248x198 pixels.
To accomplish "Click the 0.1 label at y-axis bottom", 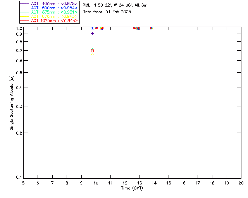I will pyautogui.click(x=19, y=178).
